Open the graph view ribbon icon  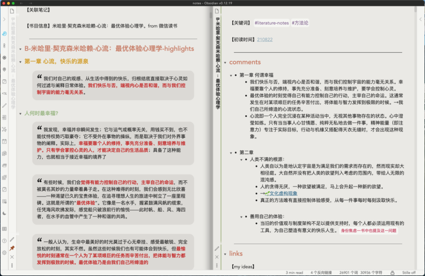[x=4, y=129]
